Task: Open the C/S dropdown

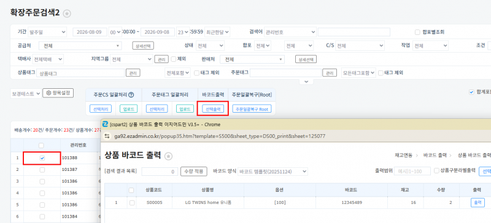Action: pos(360,46)
